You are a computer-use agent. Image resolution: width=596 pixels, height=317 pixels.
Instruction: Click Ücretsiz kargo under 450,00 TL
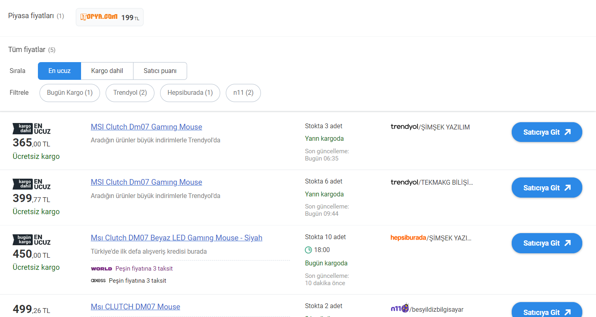tap(36, 267)
